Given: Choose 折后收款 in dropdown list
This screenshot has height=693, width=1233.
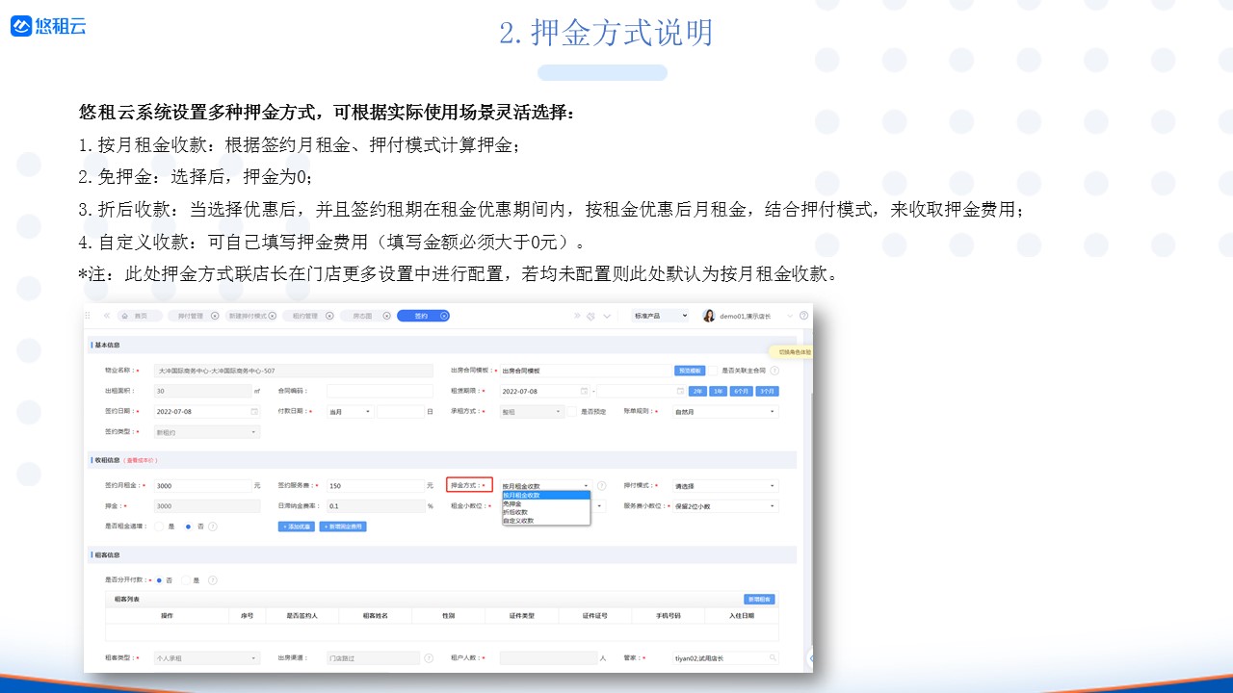Looking at the screenshot, I should [x=546, y=512].
